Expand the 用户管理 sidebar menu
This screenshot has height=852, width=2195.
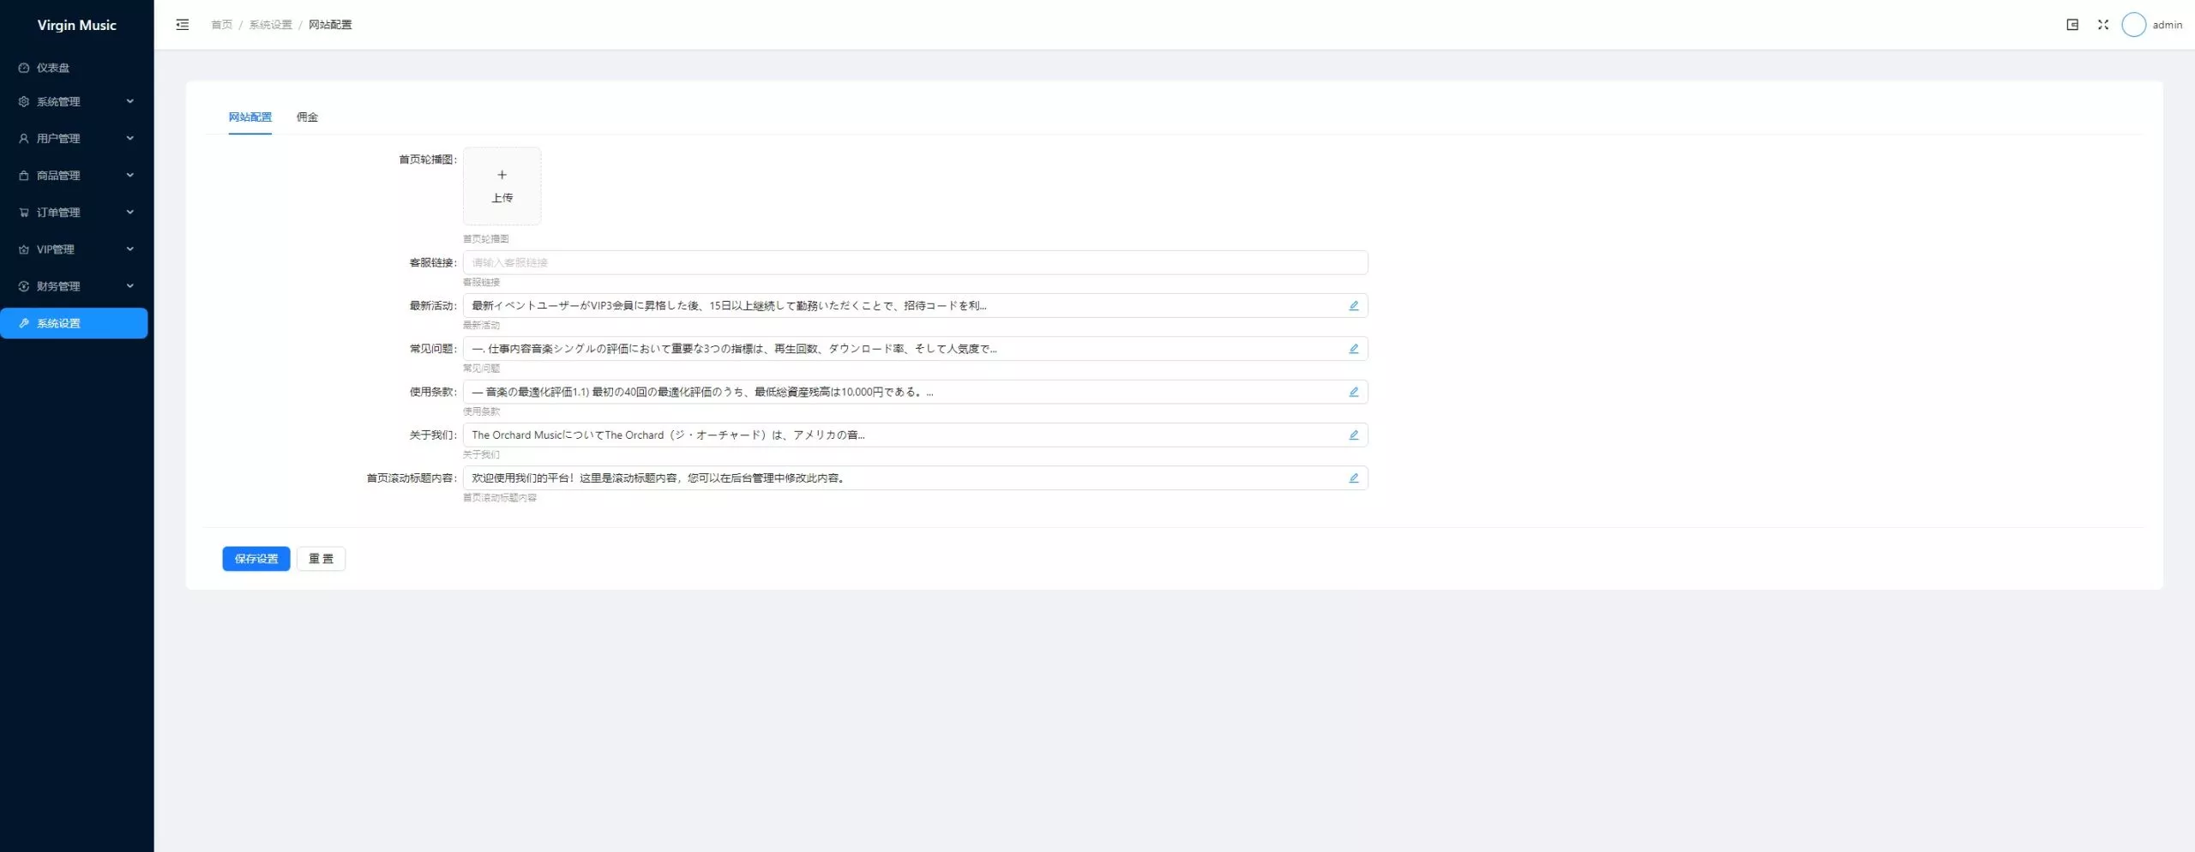coord(75,139)
